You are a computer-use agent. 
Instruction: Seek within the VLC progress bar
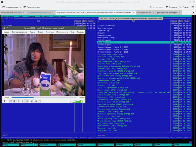point(44,97)
